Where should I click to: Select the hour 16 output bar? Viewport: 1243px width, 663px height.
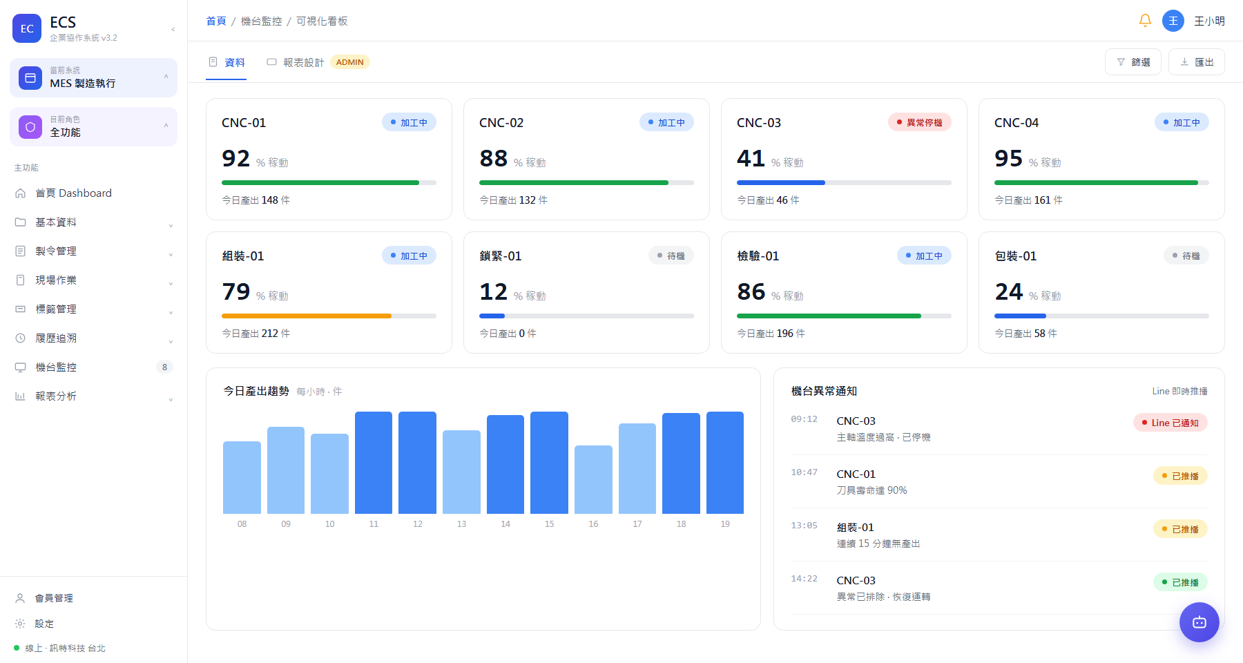click(x=593, y=479)
